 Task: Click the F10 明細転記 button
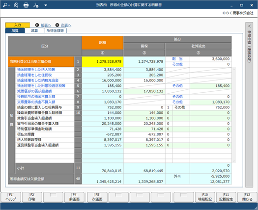pyautogui.click(x=205, y=197)
